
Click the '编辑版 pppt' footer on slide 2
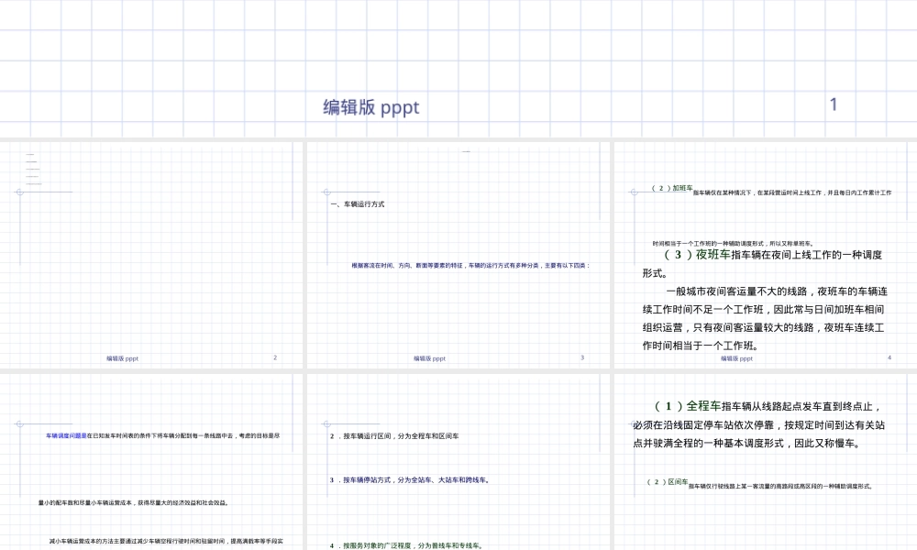click(x=122, y=358)
